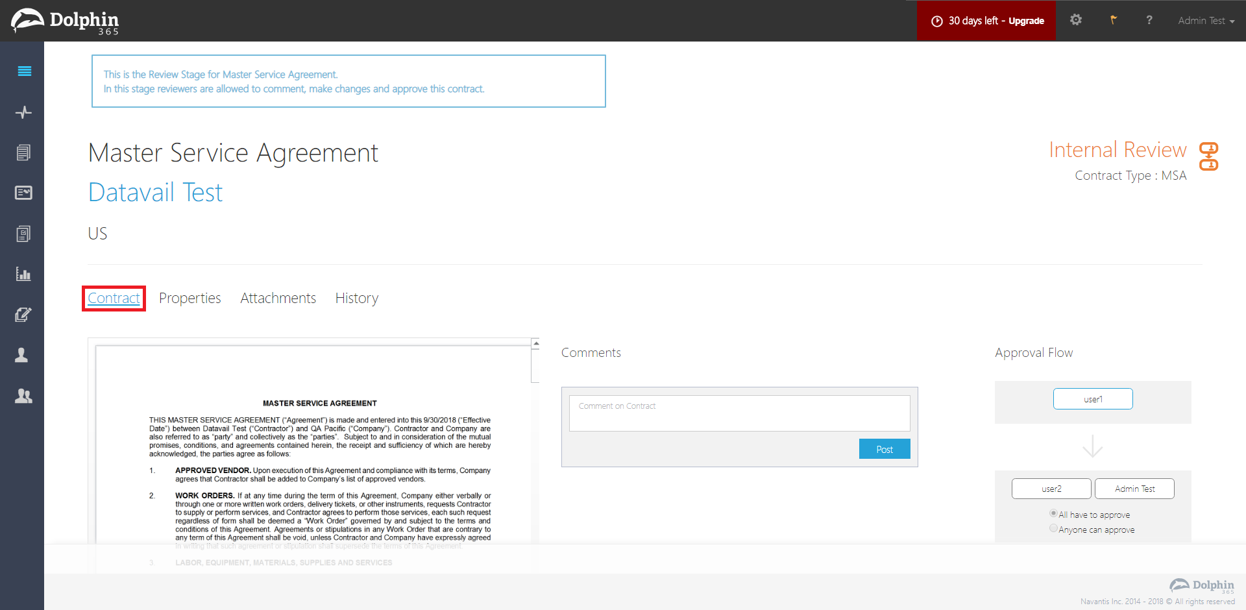The height and width of the screenshot is (610, 1246).
Task: Open the help question mark icon
Action: coord(1149,20)
